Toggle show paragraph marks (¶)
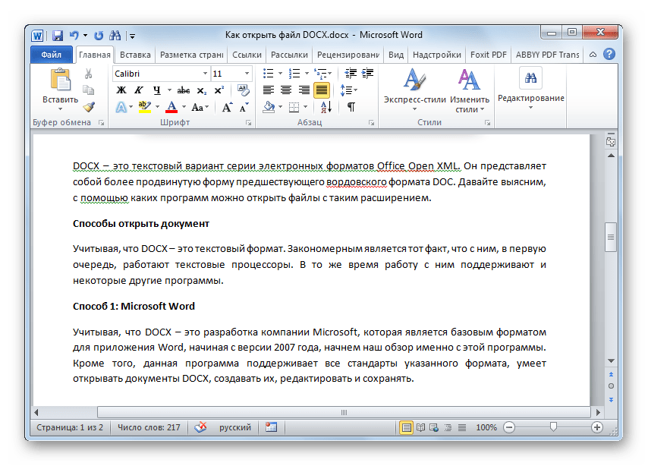Viewport: 648px width, 466px height. tap(351, 107)
